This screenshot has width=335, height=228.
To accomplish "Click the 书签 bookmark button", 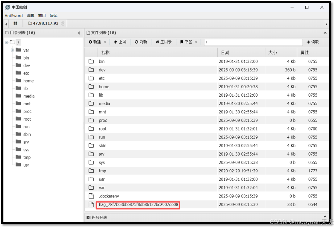I will click(x=186, y=42).
